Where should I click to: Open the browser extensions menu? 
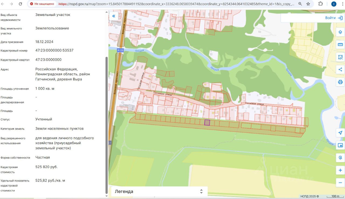tap(320, 4)
